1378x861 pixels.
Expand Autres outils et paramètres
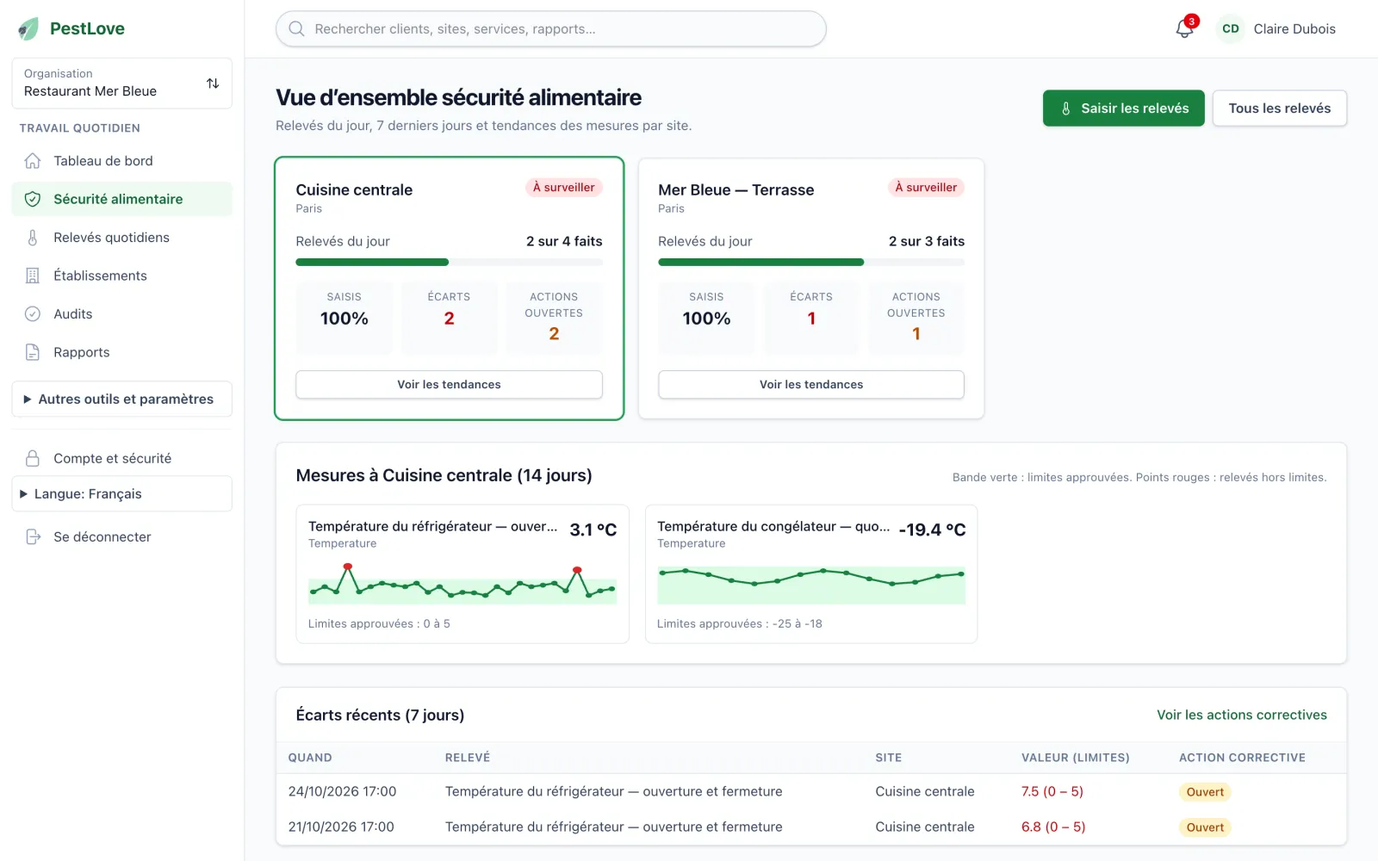[x=121, y=400]
